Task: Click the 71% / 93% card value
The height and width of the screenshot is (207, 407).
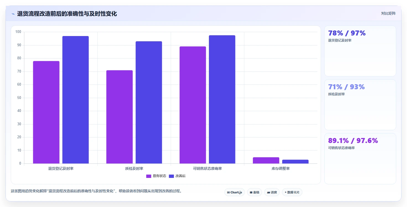Action: click(346, 87)
